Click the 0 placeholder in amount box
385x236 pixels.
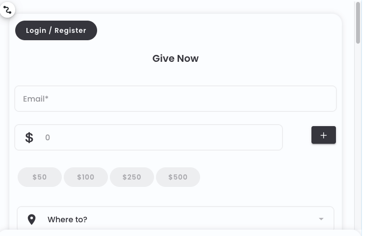pyautogui.click(x=48, y=137)
